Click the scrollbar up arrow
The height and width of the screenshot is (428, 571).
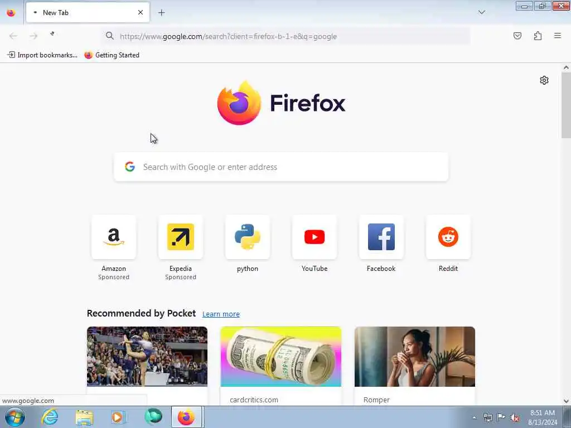point(566,67)
